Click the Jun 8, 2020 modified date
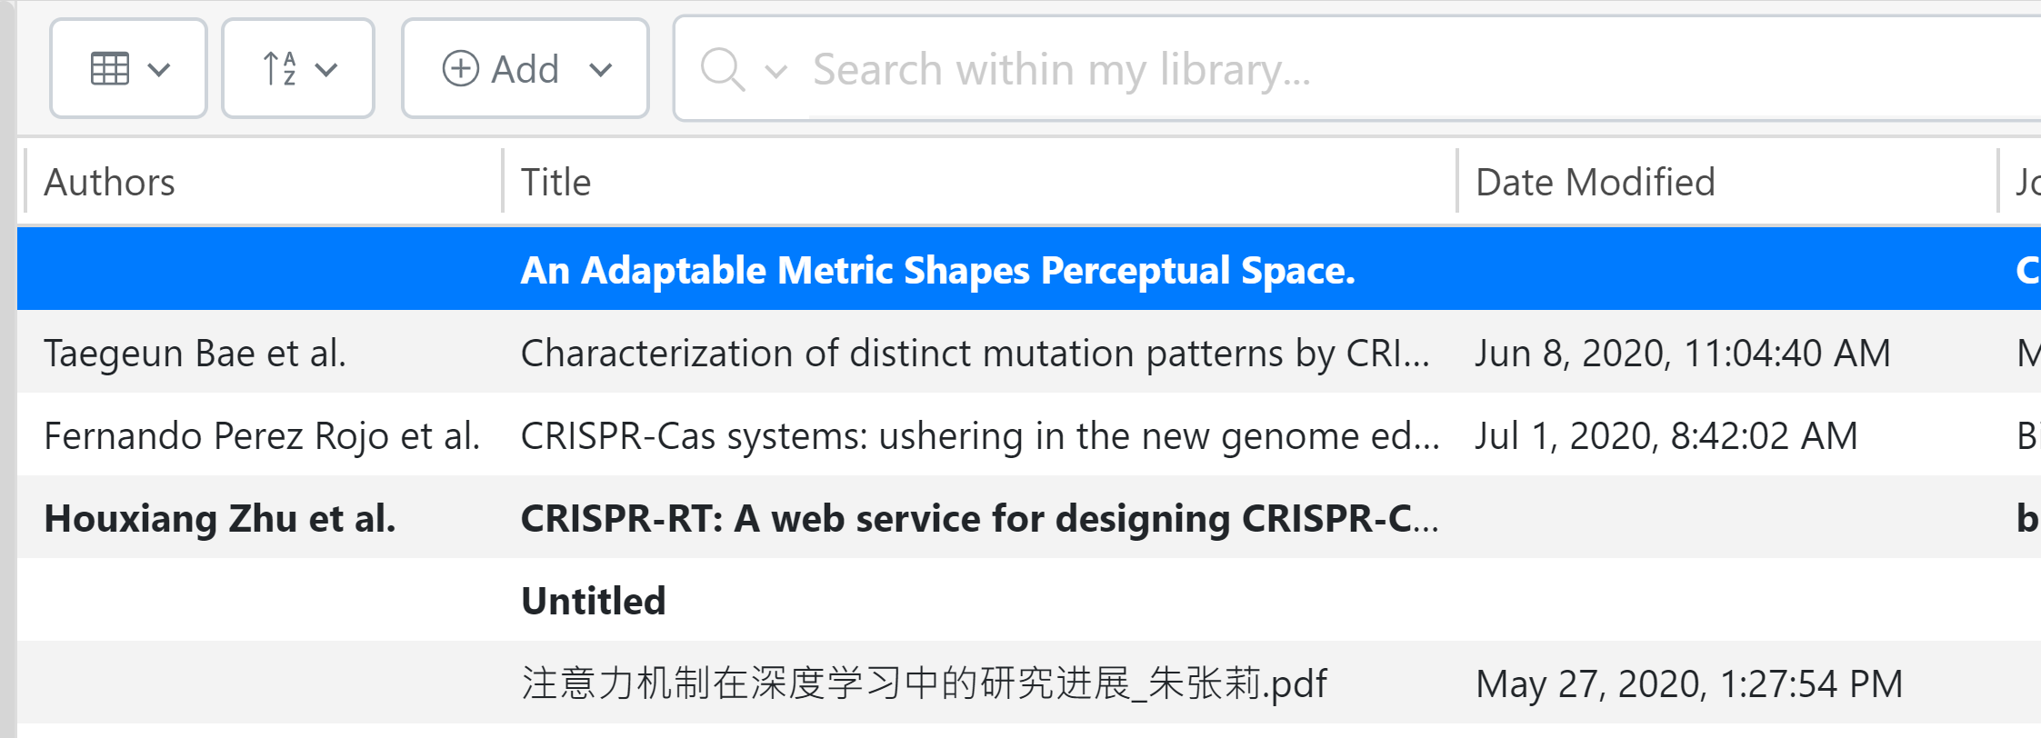The image size is (2041, 738). click(1682, 353)
